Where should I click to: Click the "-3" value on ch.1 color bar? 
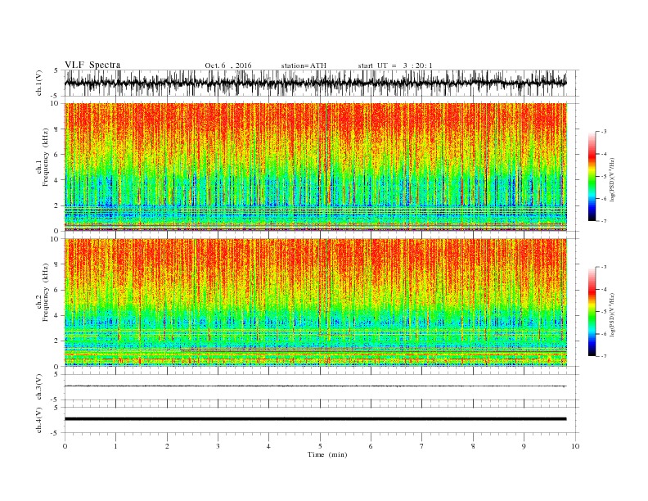[604, 132]
